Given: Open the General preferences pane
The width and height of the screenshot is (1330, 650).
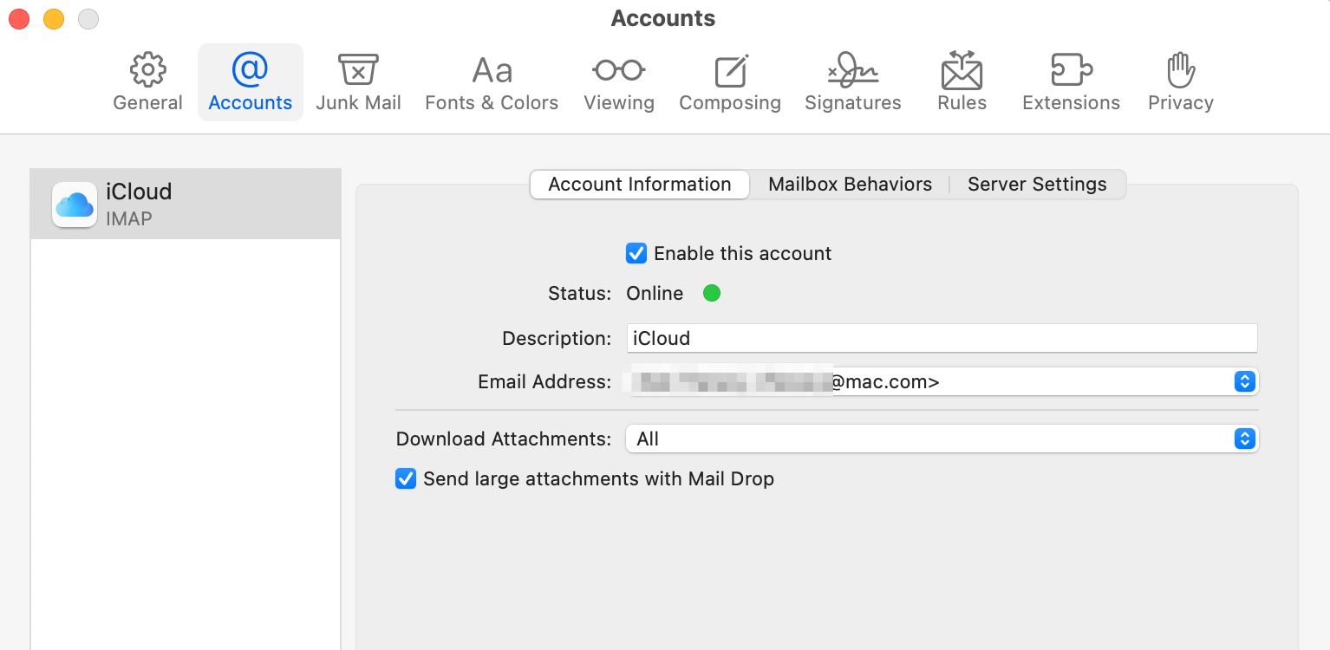Looking at the screenshot, I should click(148, 82).
